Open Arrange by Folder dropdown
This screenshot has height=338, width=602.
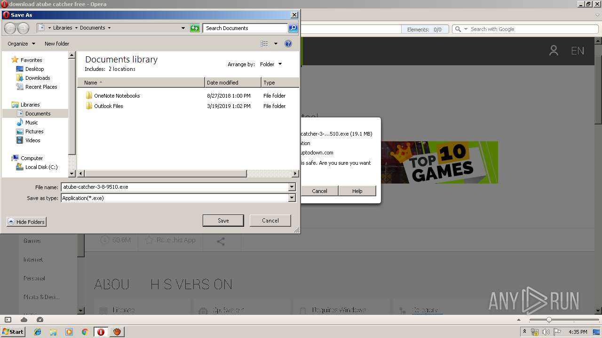[271, 64]
